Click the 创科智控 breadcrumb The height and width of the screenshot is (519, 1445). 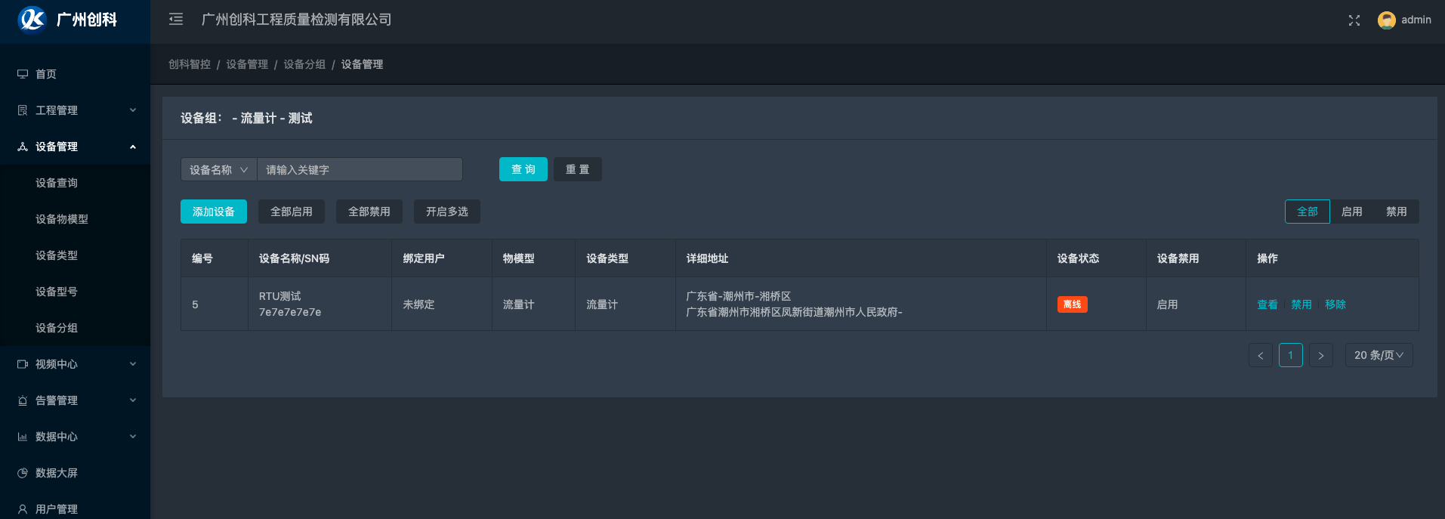190,64
